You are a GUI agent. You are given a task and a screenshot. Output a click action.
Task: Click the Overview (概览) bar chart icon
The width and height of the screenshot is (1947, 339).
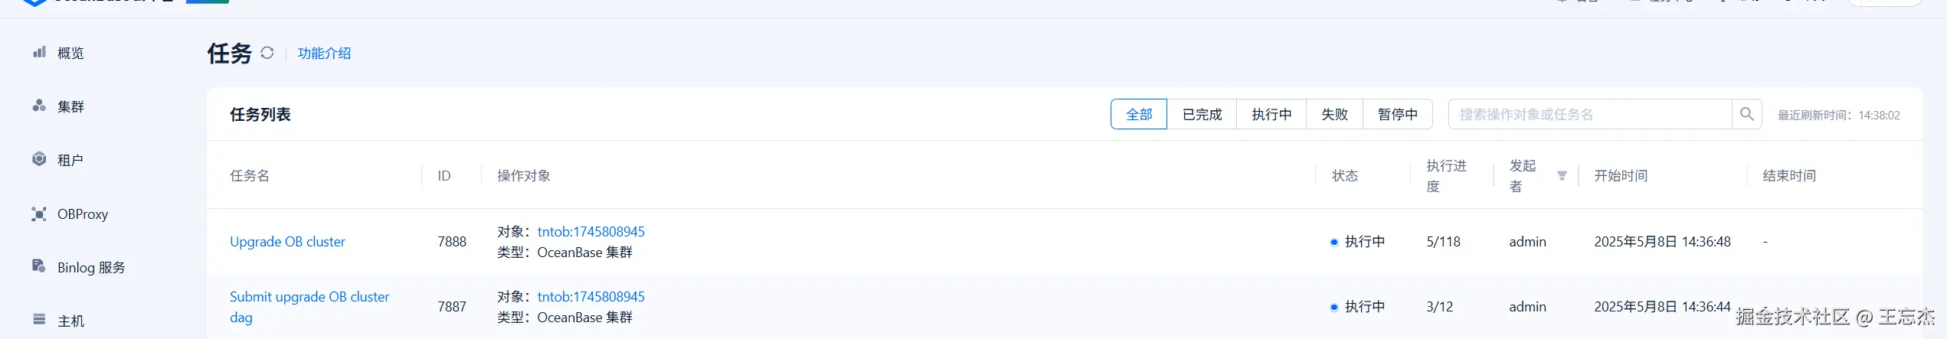[x=39, y=52]
